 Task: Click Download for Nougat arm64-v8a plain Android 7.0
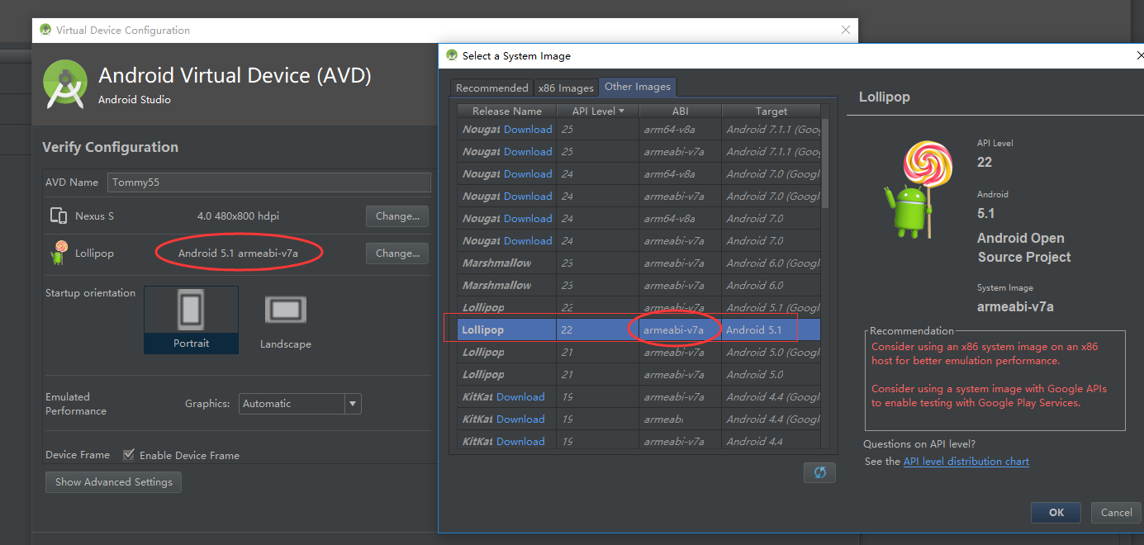pos(528,219)
